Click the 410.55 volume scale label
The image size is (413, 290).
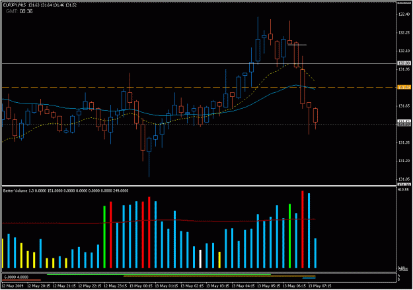coord(404,190)
